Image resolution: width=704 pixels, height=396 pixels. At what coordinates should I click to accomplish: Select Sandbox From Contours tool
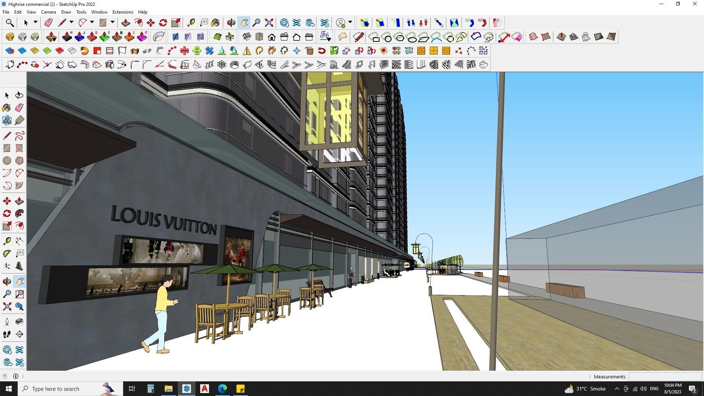[533, 37]
